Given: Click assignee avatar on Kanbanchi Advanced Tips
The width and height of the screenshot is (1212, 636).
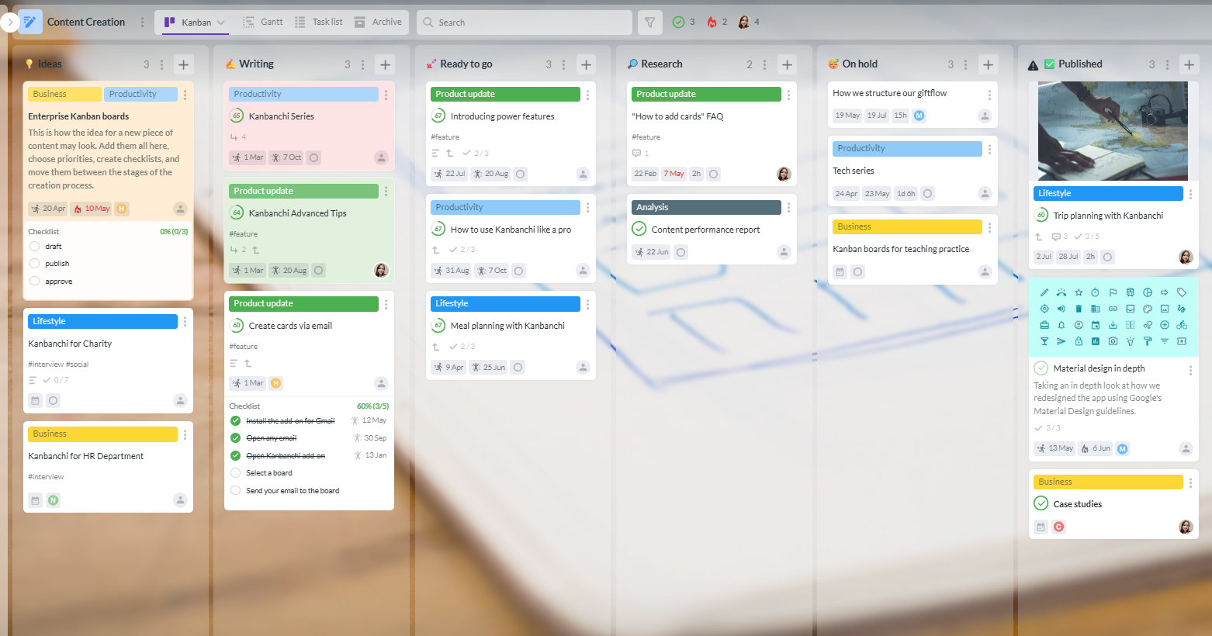Looking at the screenshot, I should coord(381,270).
